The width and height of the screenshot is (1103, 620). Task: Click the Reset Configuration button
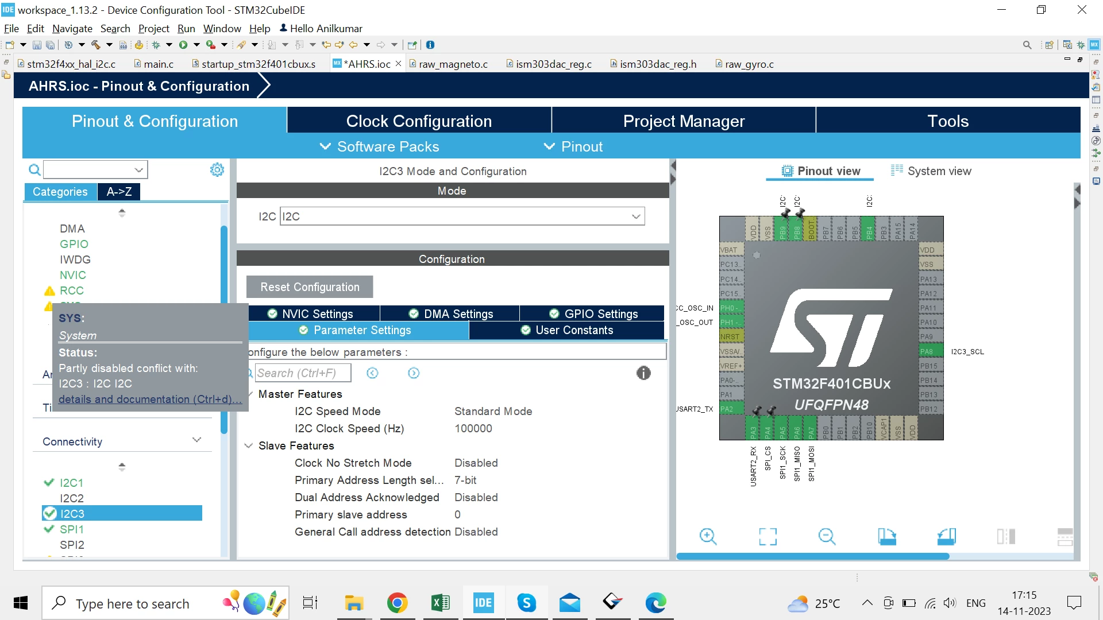pos(310,287)
